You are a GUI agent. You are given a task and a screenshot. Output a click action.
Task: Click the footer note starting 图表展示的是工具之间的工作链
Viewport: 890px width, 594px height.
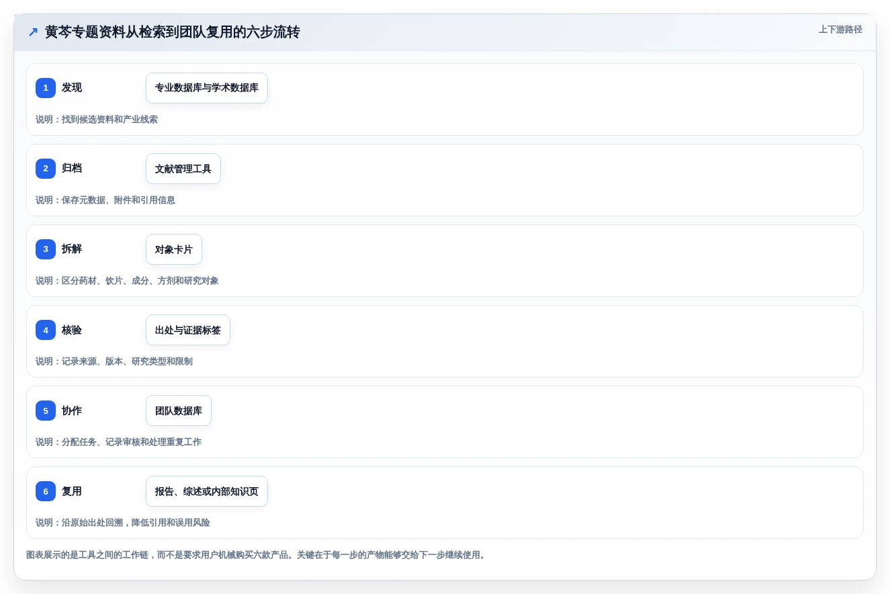256,555
